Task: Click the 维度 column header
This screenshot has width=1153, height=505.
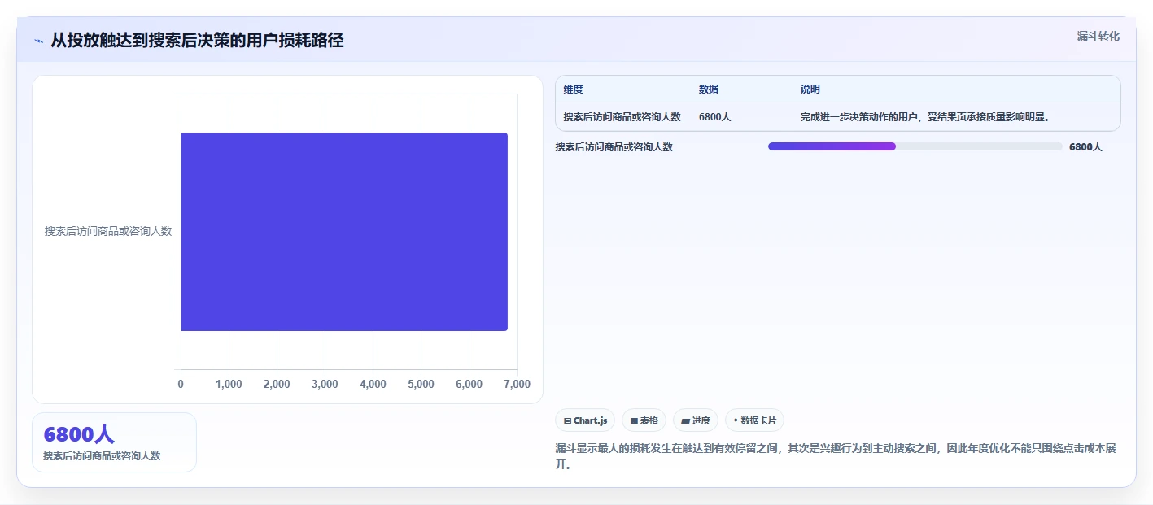Action: click(574, 89)
